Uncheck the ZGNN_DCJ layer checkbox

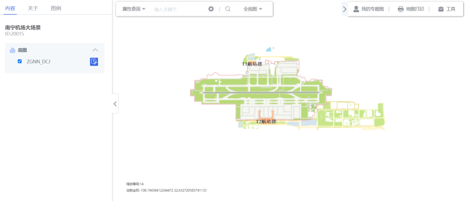[20, 61]
